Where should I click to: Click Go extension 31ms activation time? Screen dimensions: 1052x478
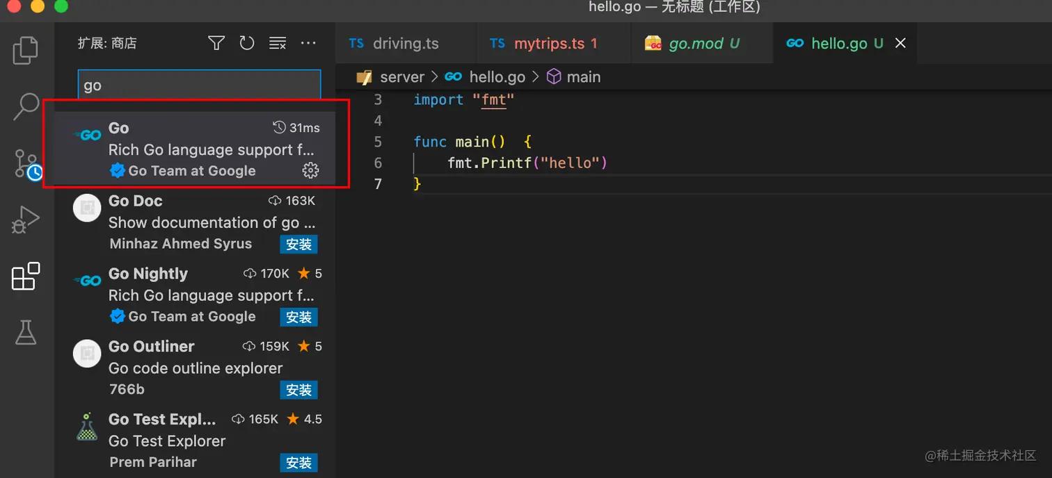pos(296,128)
